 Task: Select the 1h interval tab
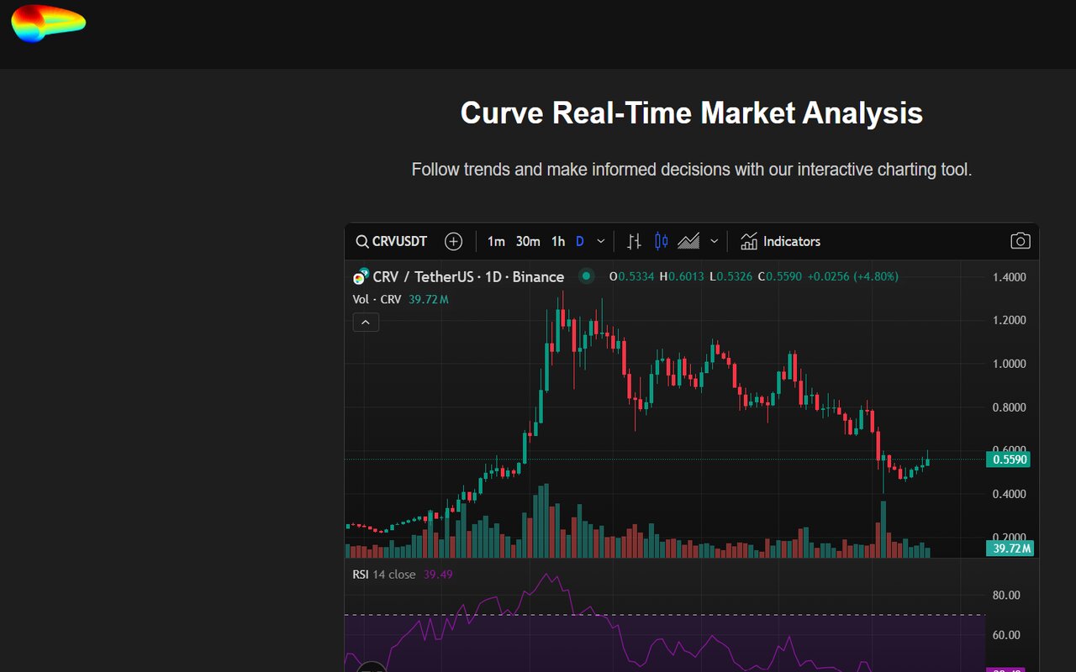pyautogui.click(x=557, y=241)
